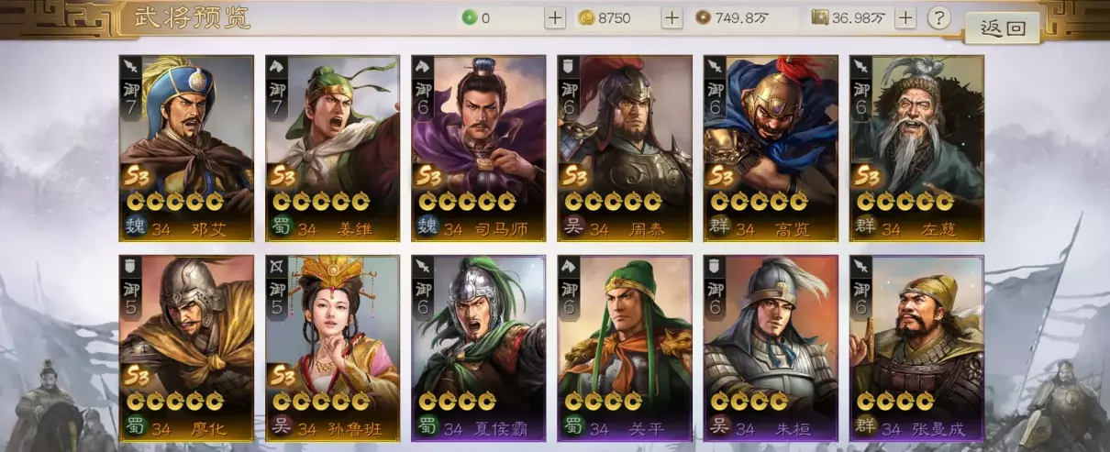
Task: Add green jade currency with plus button
Action: [x=555, y=17]
